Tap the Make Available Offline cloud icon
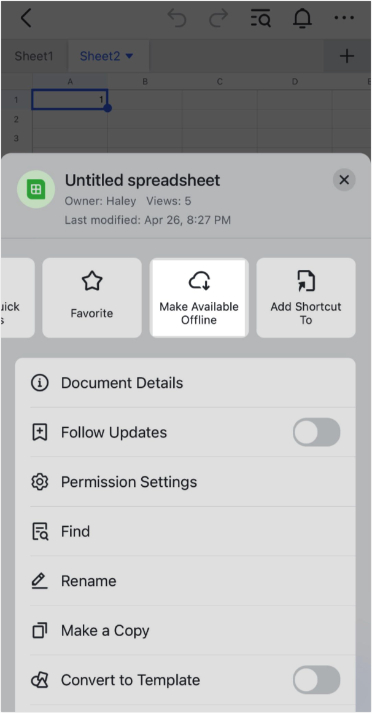372x713 pixels. [x=198, y=281]
